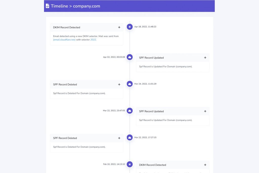
Task: Open the 2022 selector link
Action: (x=93, y=40)
